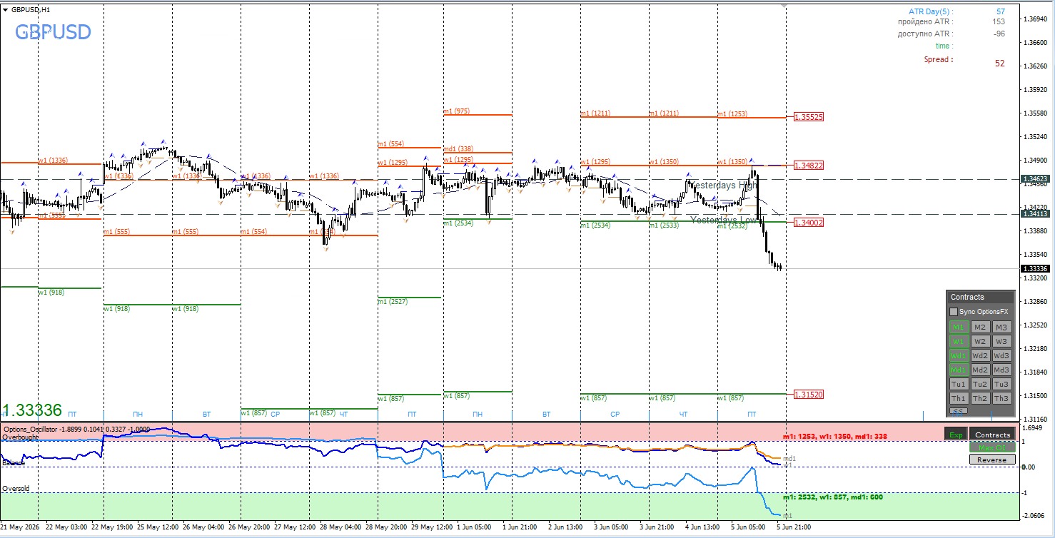Click the Yesterdays Low line label
The width and height of the screenshot is (1055, 538).
[x=722, y=220]
